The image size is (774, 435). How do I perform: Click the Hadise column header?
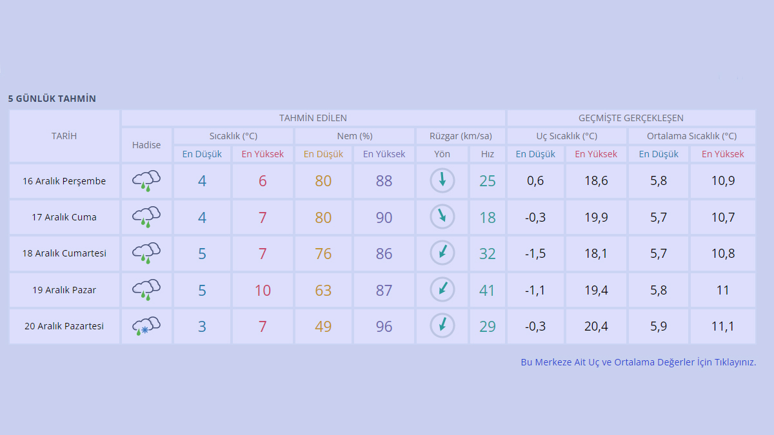point(146,145)
